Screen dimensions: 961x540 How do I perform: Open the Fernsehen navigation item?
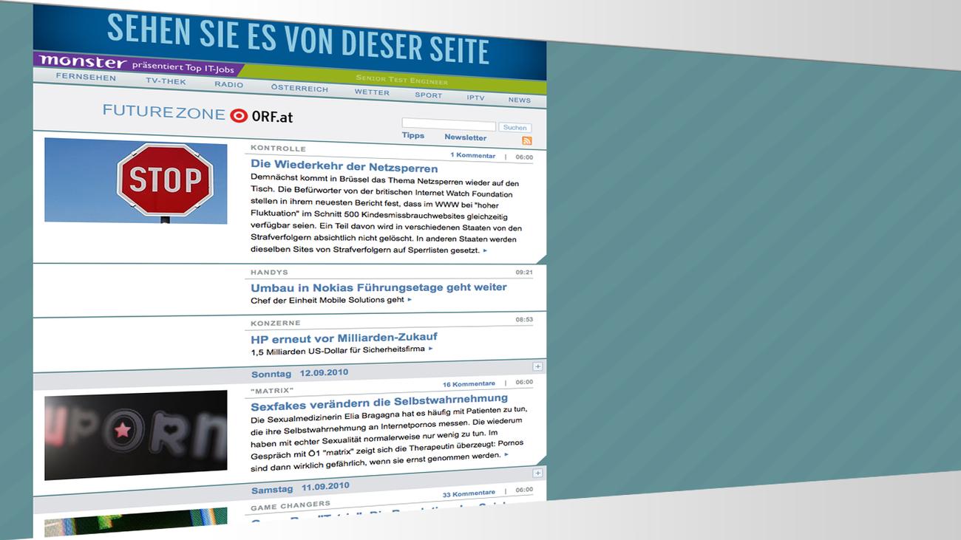point(86,77)
